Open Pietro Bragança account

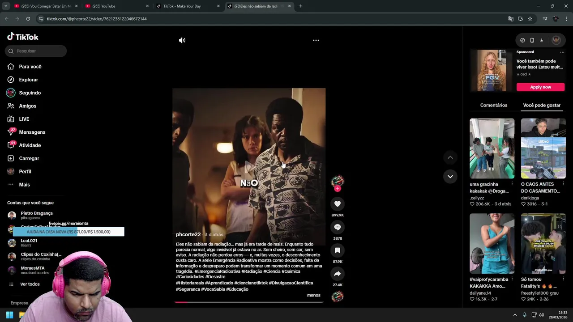coord(36,215)
